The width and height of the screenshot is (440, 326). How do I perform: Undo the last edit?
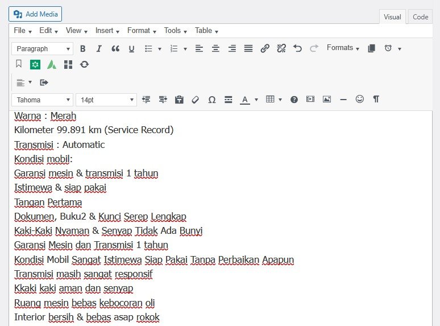click(x=297, y=49)
